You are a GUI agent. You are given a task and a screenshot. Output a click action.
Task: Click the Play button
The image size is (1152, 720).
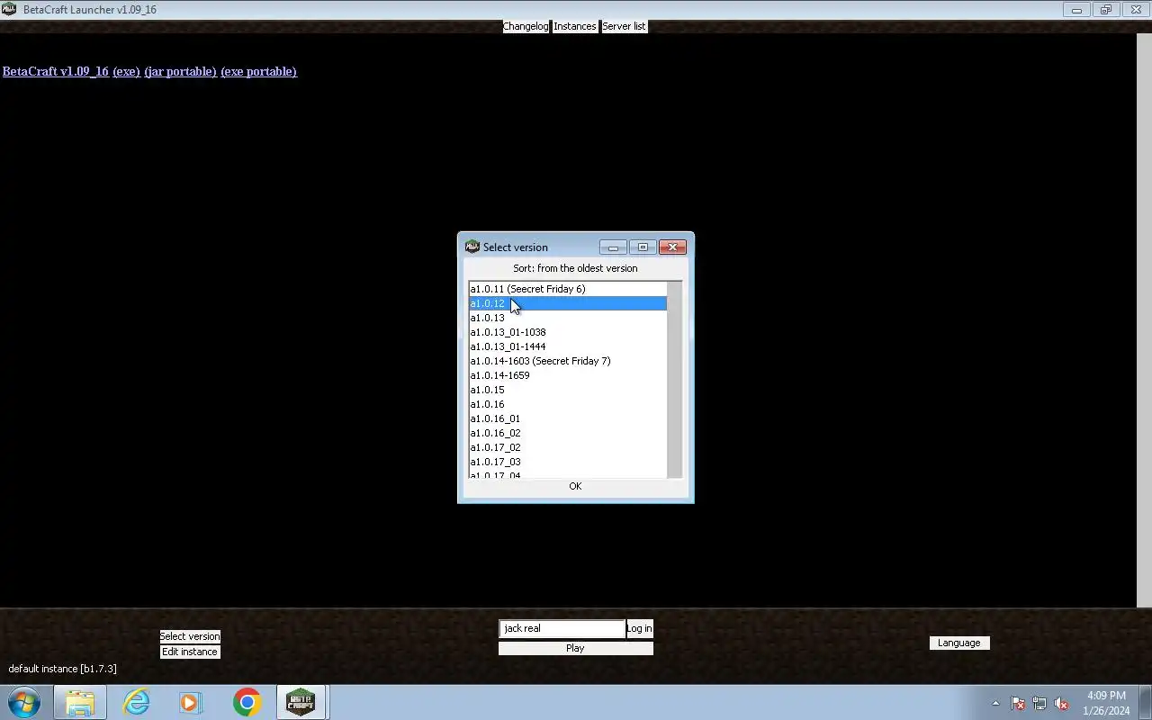pyautogui.click(x=576, y=648)
